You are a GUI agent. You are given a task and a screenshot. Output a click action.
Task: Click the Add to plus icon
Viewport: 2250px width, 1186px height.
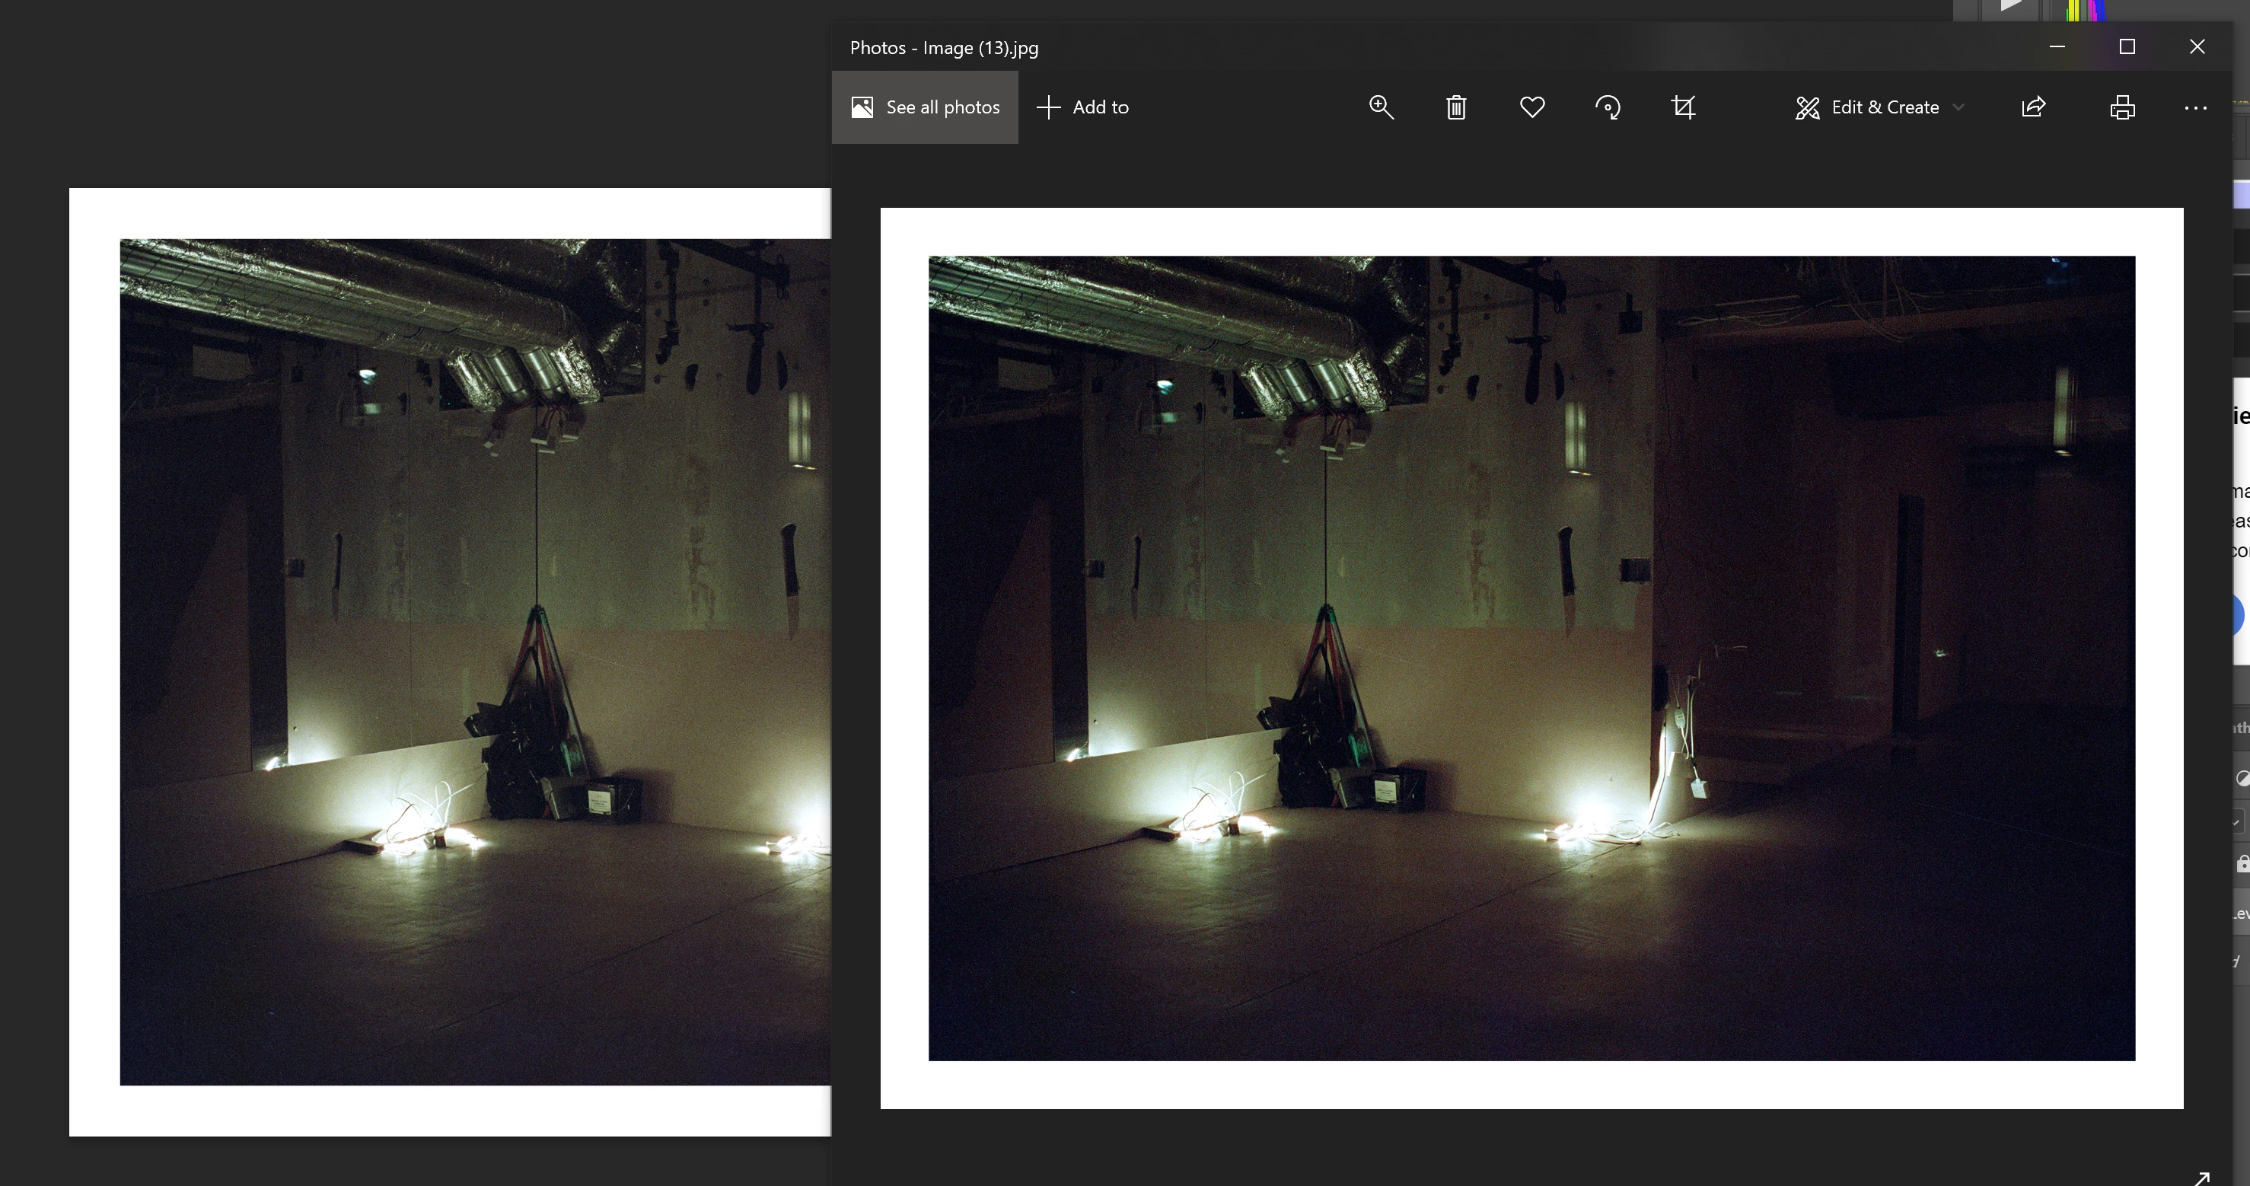(1048, 107)
